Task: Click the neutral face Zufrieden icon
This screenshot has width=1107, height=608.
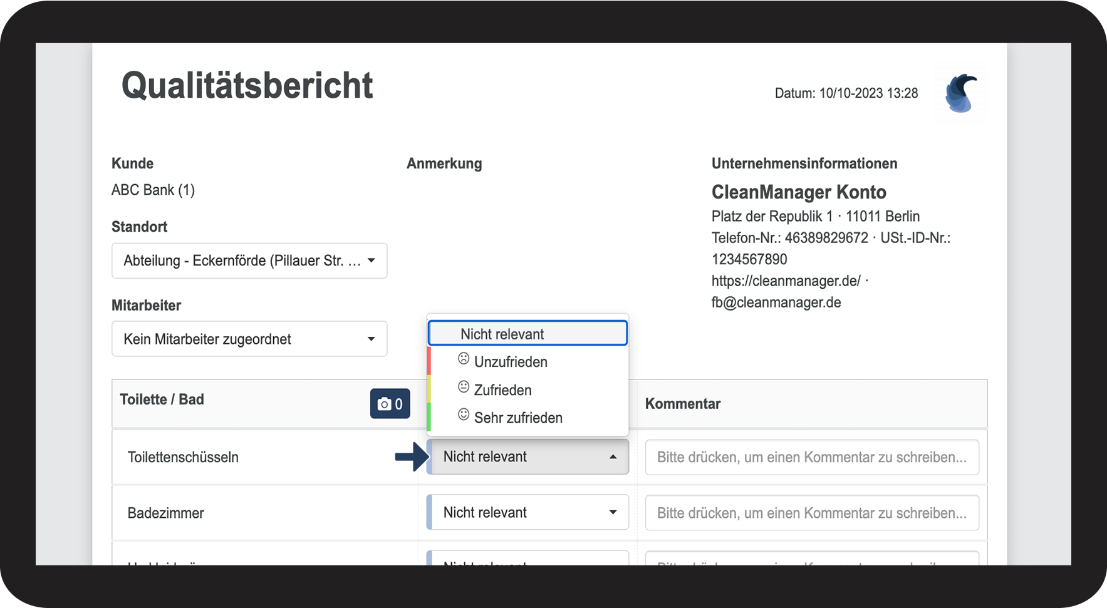Action: pyautogui.click(x=464, y=387)
